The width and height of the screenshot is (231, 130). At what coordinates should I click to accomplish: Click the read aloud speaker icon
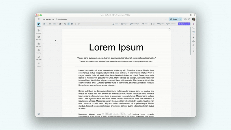pos(50,24)
